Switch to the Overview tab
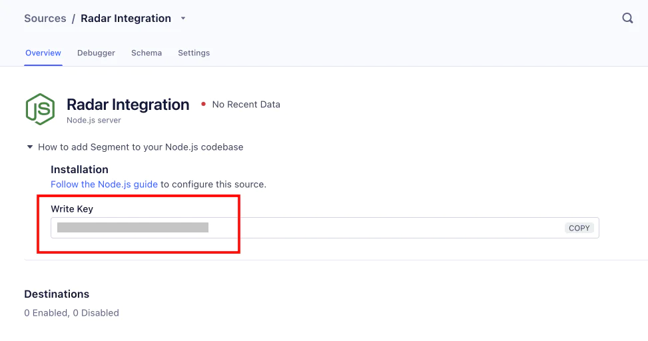 43,53
